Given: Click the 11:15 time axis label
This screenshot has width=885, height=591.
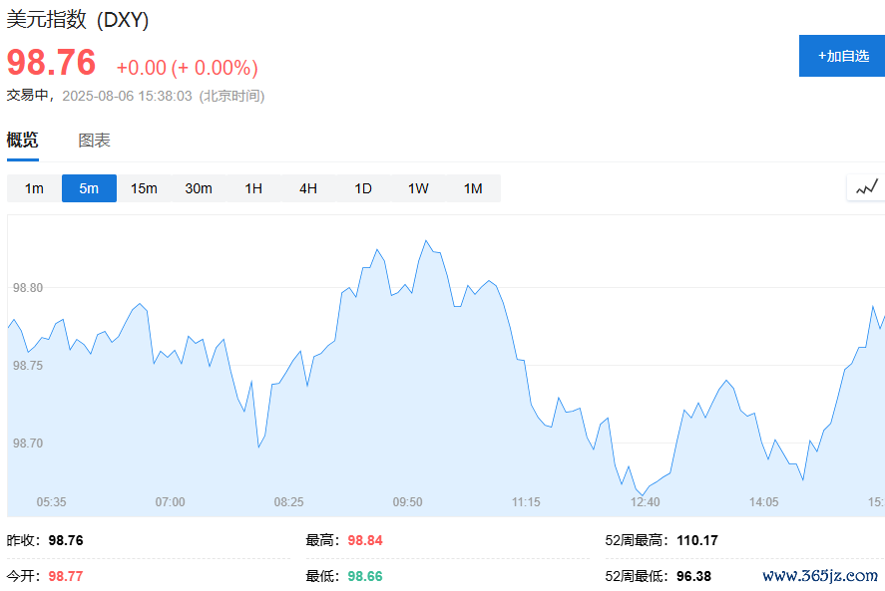Looking at the screenshot, I should 526,502.
